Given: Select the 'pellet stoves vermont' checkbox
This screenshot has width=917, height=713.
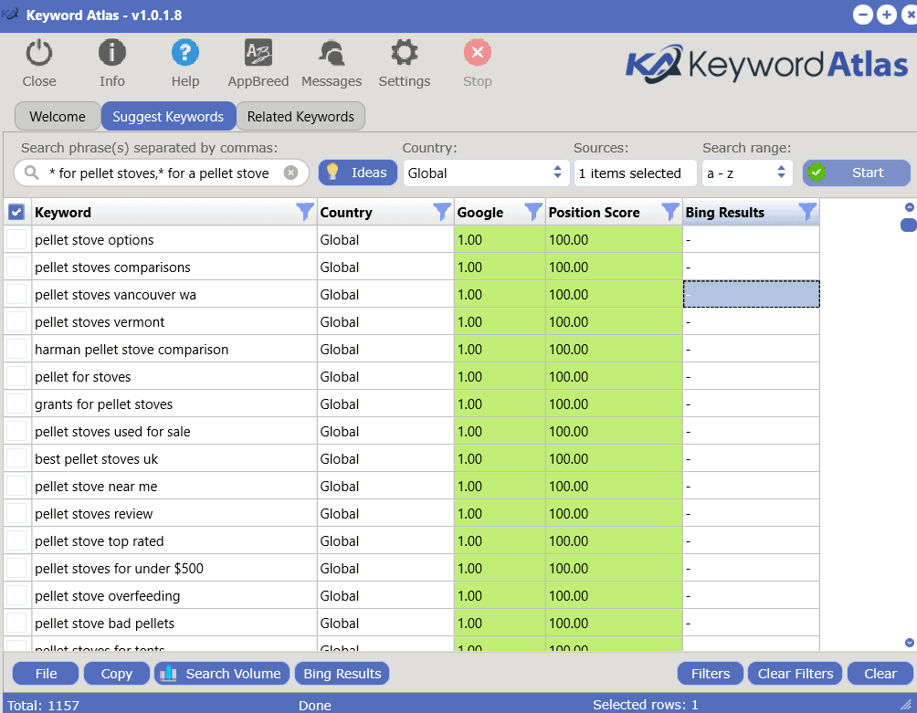Looking at the screenshot, I should point(15,321).
